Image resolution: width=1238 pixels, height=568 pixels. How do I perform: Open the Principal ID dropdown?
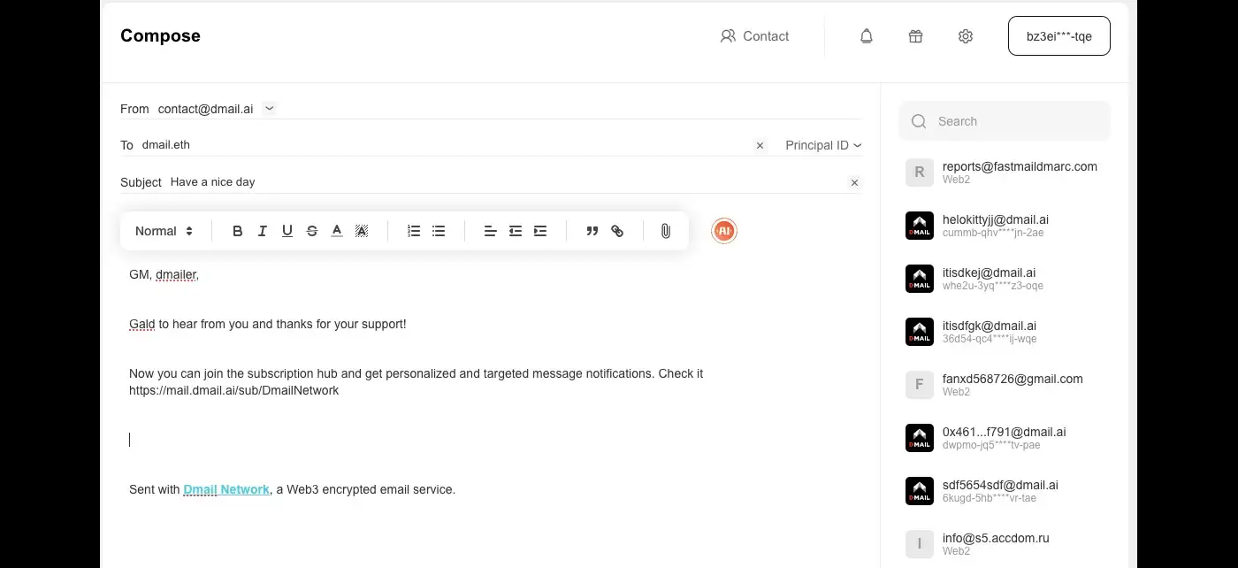tap(822, 145)
